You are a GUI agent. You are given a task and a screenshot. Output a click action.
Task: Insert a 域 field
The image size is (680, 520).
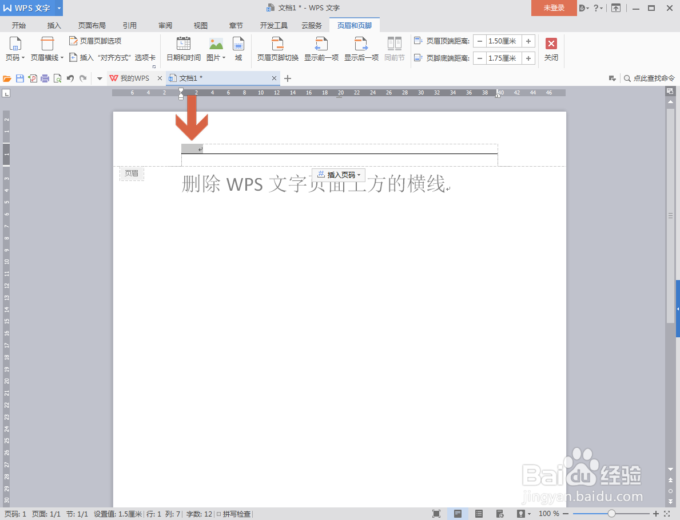click(x=238, y=49)
